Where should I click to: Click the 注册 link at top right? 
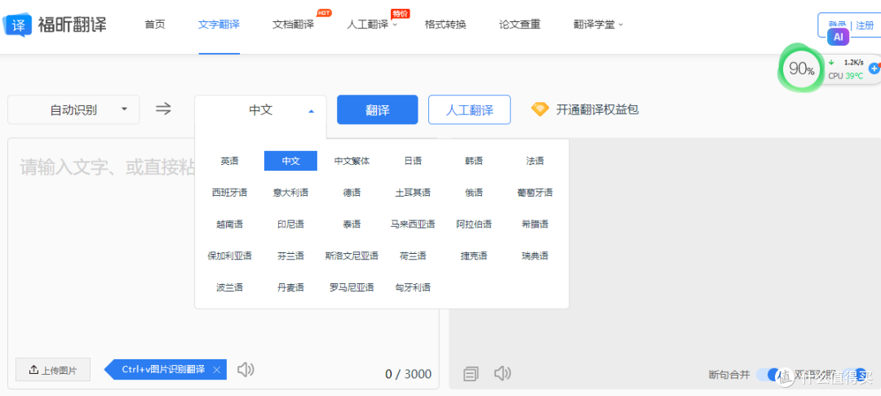(x=866, y=25)
